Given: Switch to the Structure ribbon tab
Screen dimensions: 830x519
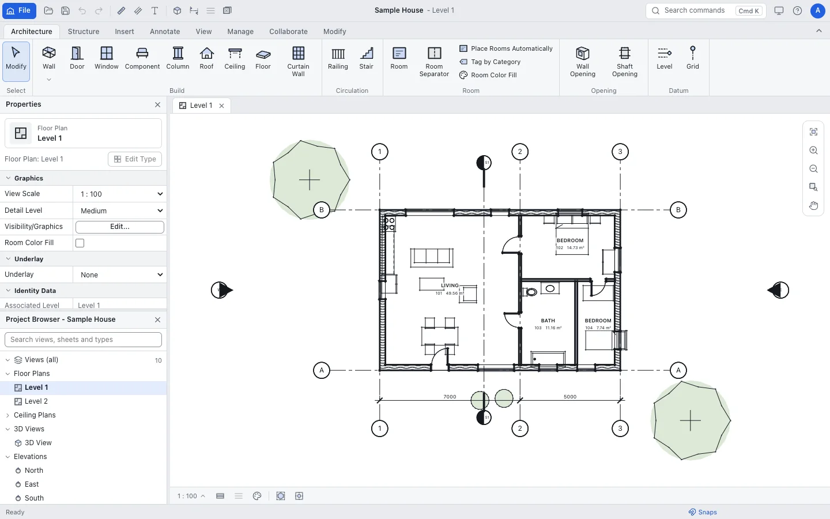Looking at the screenshot, I should point(84,32).
